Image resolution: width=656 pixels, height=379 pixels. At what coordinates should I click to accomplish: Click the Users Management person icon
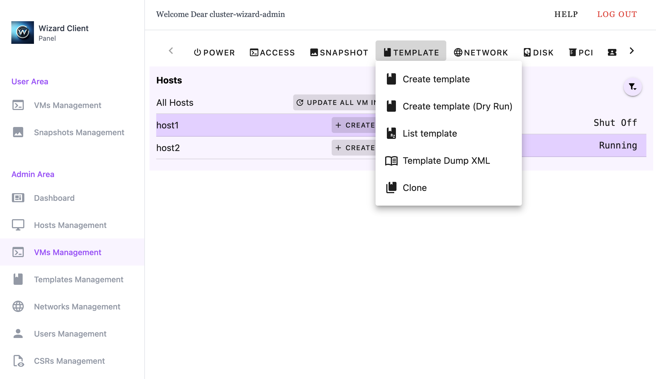18,333
